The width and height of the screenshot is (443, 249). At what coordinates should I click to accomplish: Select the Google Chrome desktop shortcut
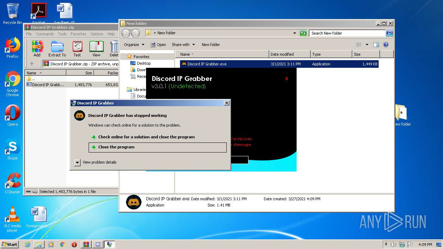pyautogui.click(x=12, y=84)
